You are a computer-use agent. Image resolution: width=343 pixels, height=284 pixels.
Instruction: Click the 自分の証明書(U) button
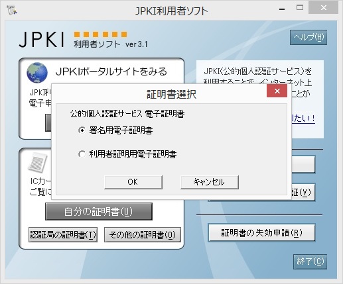click(x=99, y=211)
